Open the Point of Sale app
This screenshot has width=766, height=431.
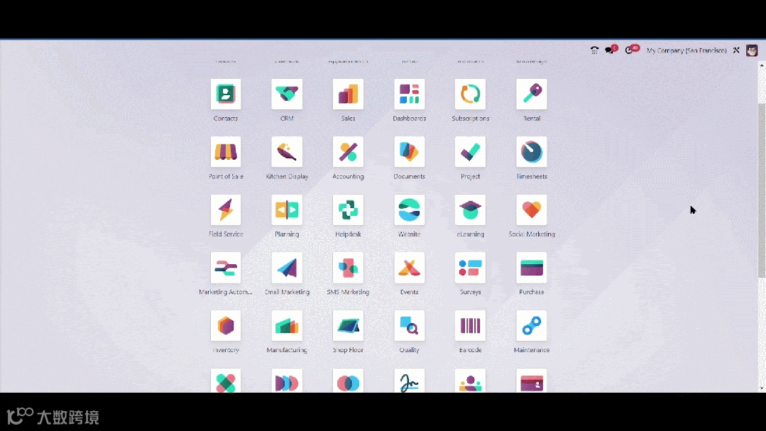[226, 152]
